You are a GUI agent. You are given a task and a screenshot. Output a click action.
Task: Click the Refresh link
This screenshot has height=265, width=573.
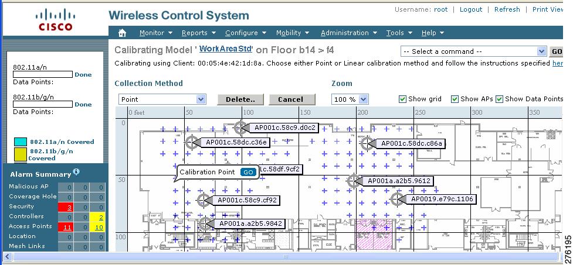(x=507, y=9)
